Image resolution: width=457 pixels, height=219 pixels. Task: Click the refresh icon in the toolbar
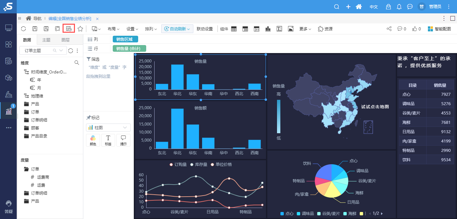(x=23, y=29)
